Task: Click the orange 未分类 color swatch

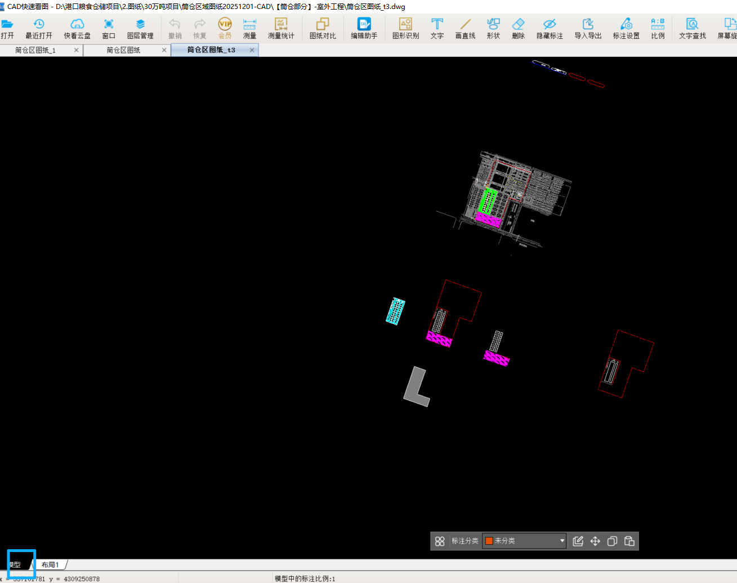Action: pyautogui.click(x=489, y=541)
